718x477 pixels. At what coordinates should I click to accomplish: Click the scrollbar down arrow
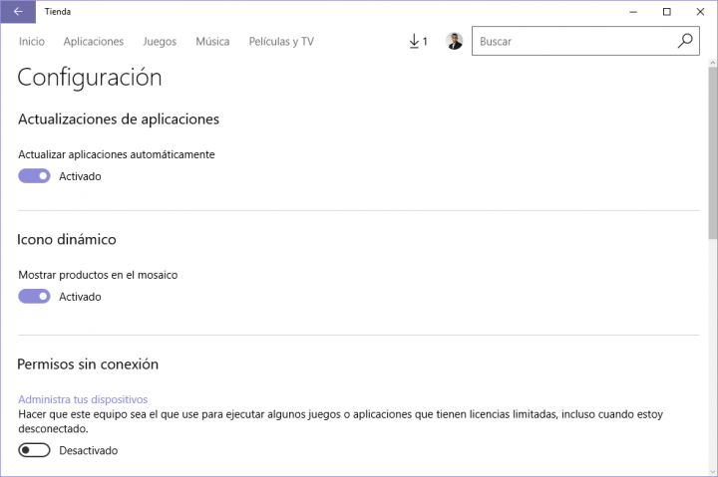712,471
